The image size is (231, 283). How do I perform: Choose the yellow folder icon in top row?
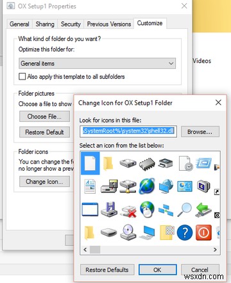[108, 164]
